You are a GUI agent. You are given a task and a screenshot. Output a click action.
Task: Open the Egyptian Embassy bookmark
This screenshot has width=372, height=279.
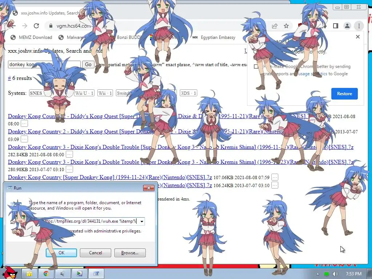pos(214,37)
